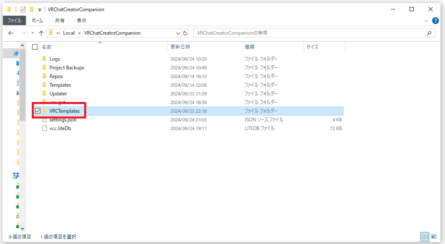
Task: Click the Repos folder icon
Action: point(44,76)
